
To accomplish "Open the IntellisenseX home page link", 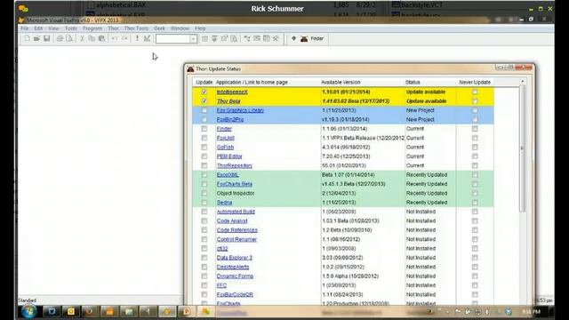I will coord(232,92).
